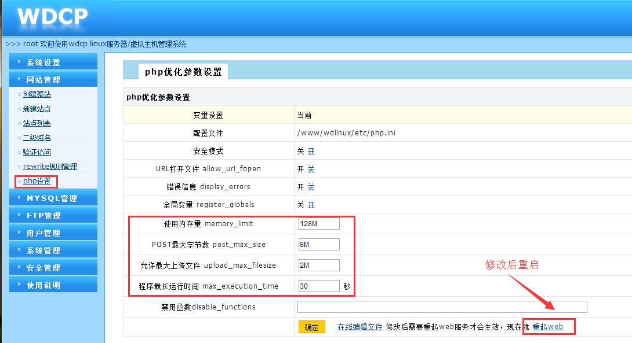Viewport: 632px width, 343px height.
Task: Click the 当前 column header
Action: [x=304, y=115]
